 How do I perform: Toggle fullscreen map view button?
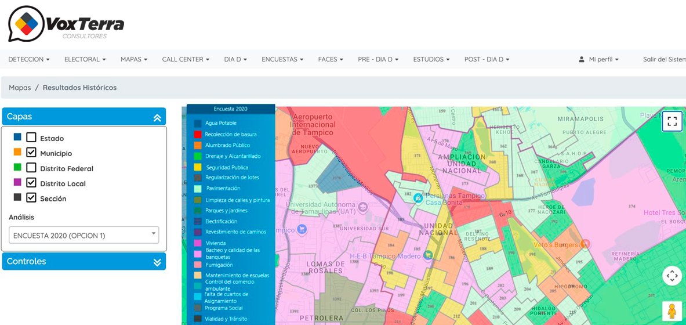[x=672, y=121]
